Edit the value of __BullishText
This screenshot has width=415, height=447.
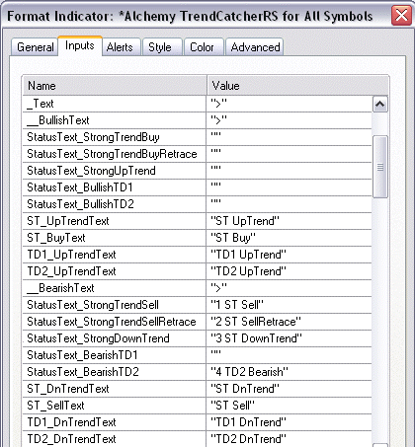click(290, 120)
